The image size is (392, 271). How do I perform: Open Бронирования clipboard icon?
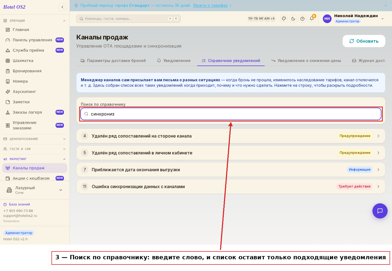coord(8,71)
